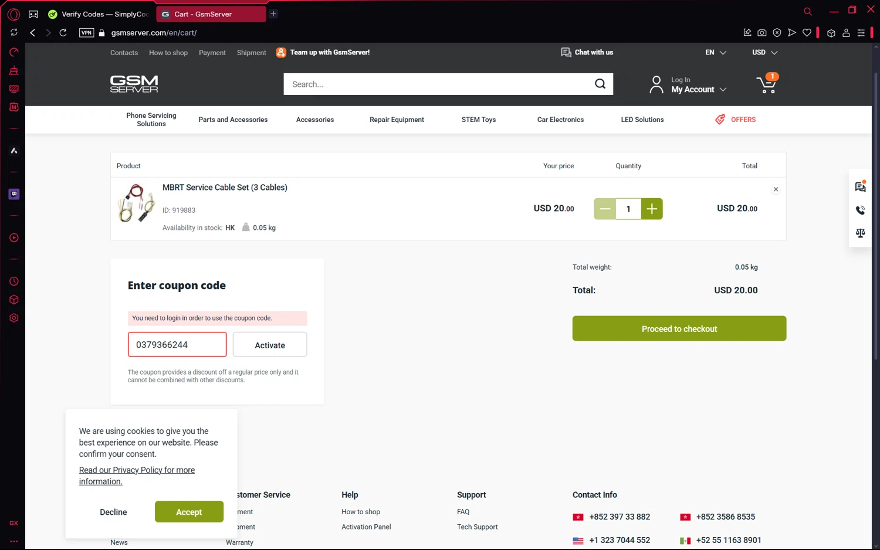Click the search magnifier button
This screenshot has height=550, width=880.
(x=600, y=84)
